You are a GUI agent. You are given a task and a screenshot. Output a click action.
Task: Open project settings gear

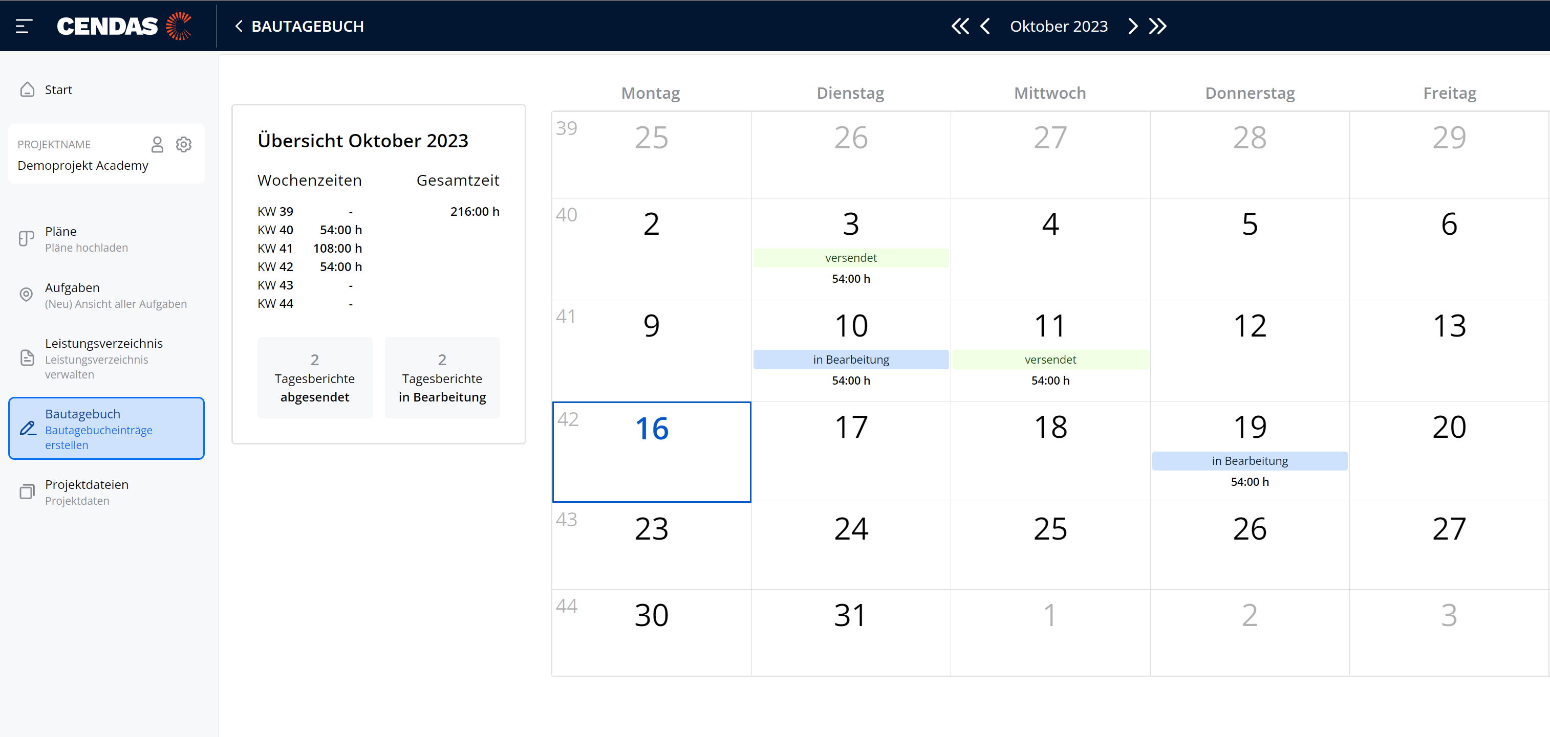click(x=184, y=144)
